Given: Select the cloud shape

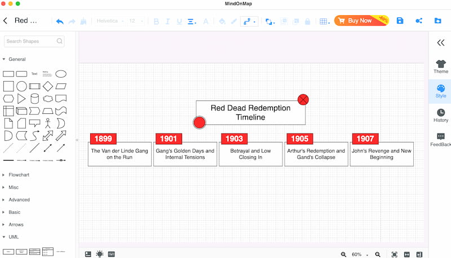Looking at the screenshot, I should 48,99.
